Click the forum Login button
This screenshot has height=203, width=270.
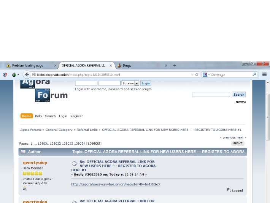click(146, 83)
